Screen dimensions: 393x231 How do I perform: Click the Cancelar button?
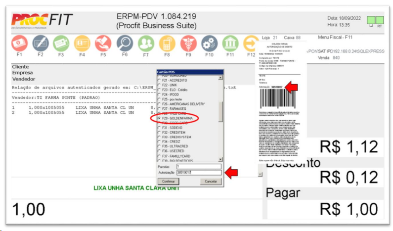211,182
